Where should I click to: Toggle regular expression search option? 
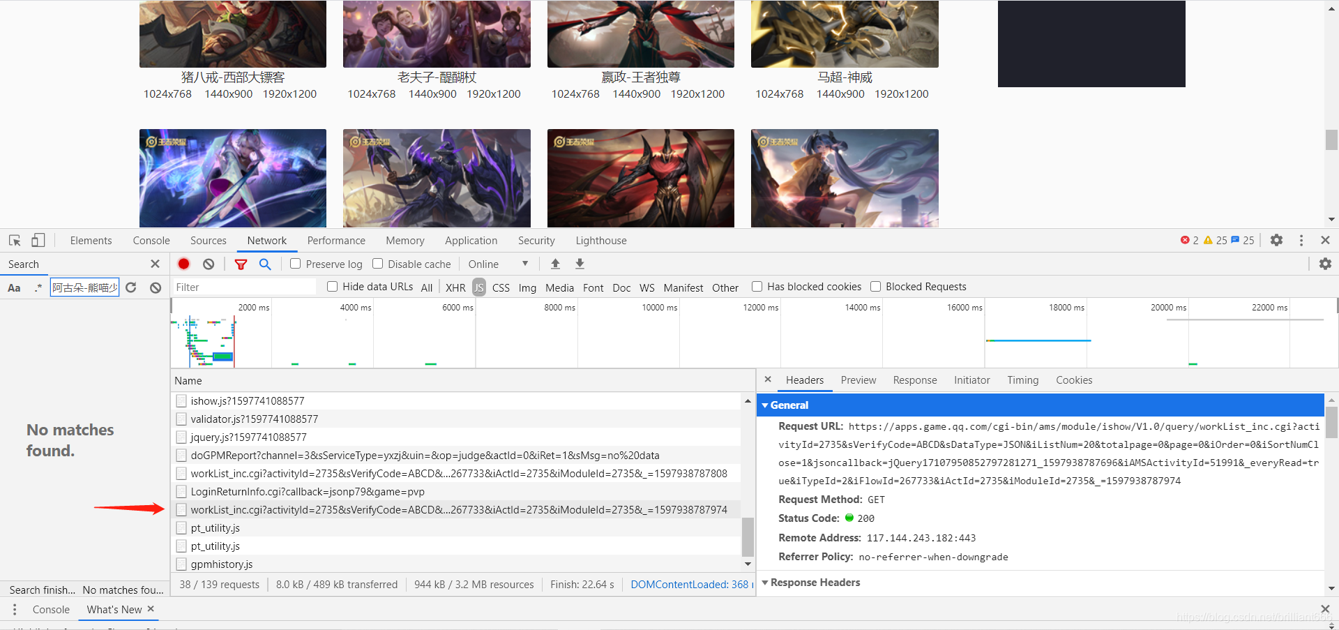38,287
